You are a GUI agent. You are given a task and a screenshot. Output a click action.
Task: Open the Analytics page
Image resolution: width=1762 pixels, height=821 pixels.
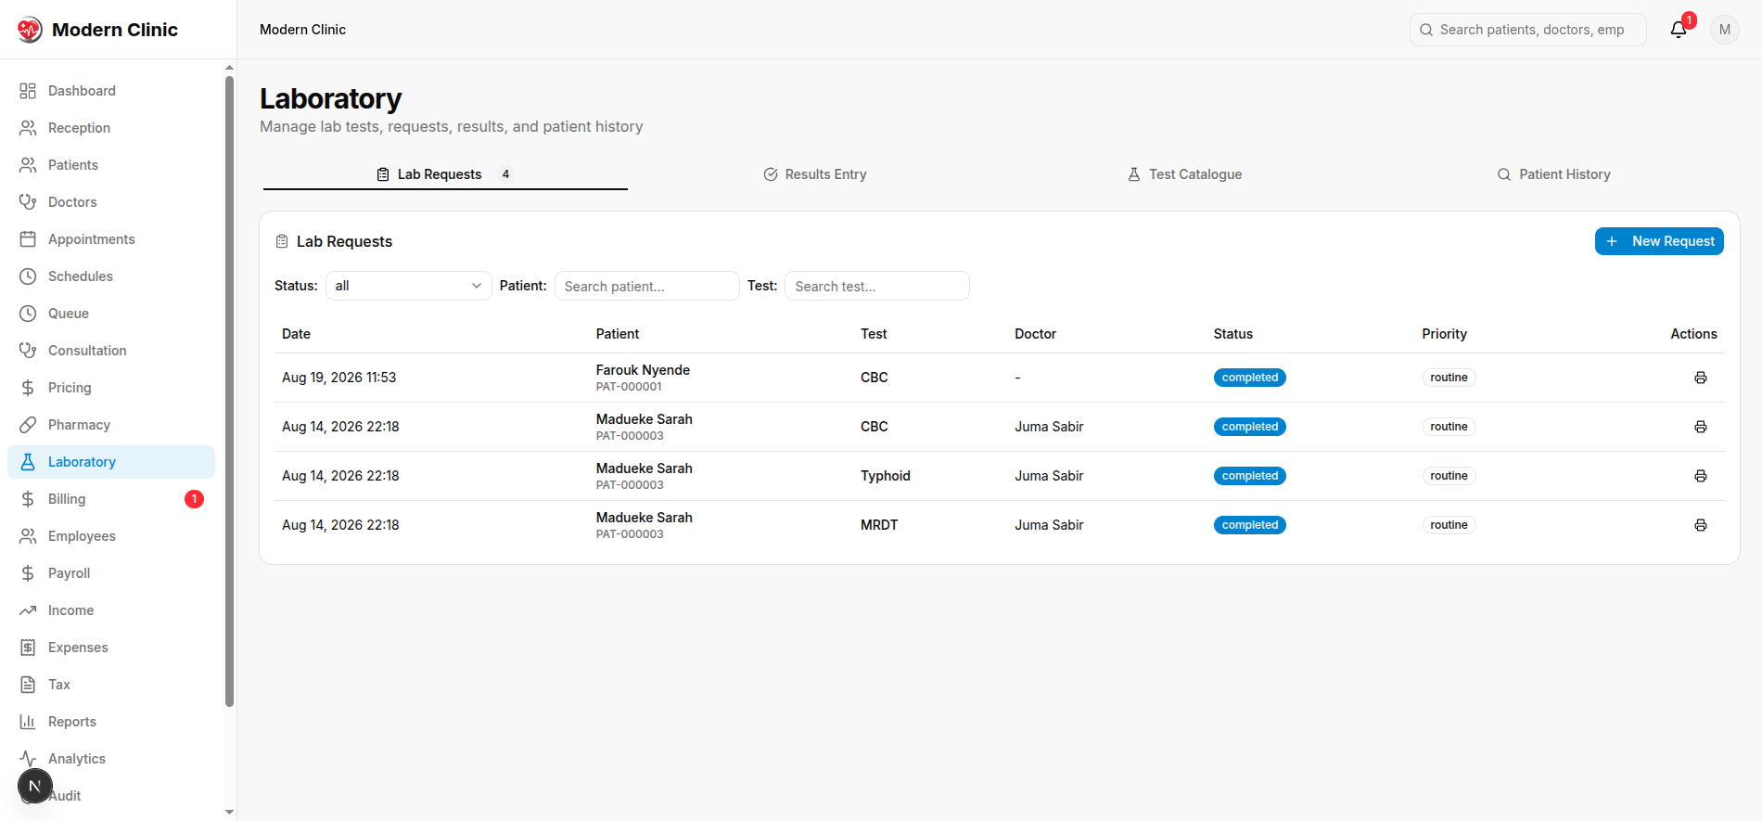(x=110, y=759)
